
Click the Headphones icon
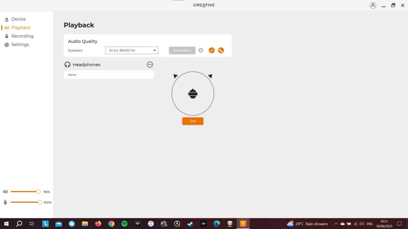click(67, 65)
